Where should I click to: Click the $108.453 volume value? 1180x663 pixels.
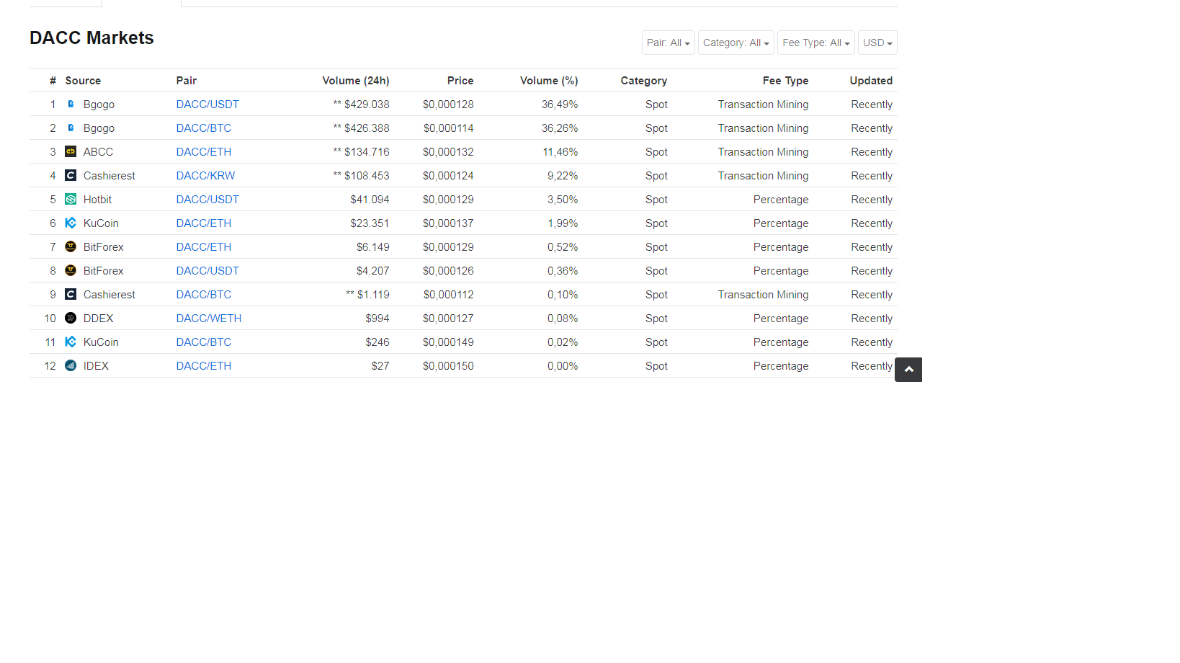367,176
